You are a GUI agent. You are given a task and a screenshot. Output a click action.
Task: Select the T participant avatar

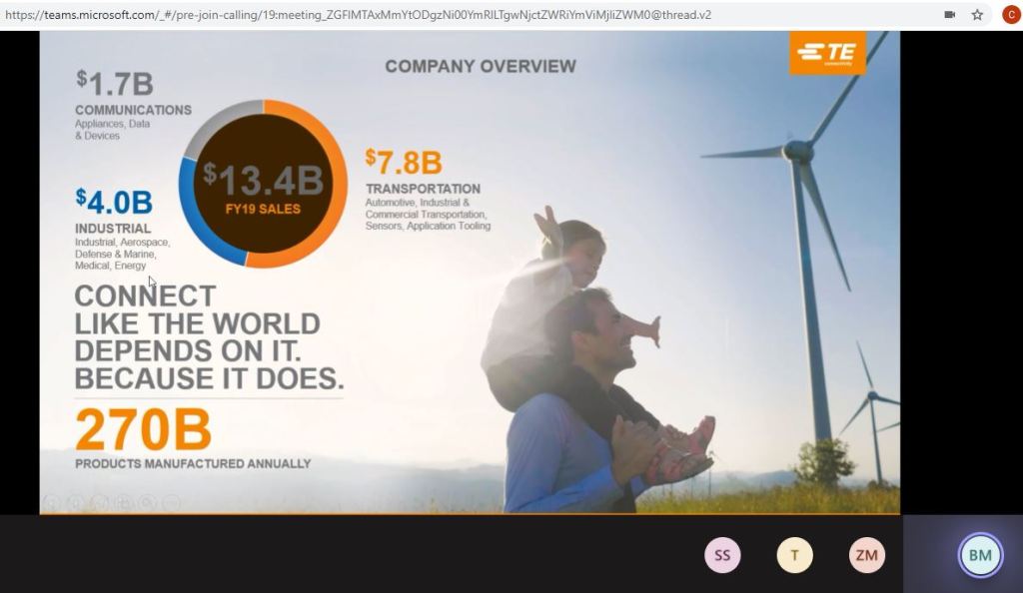(x=794, y=555)
